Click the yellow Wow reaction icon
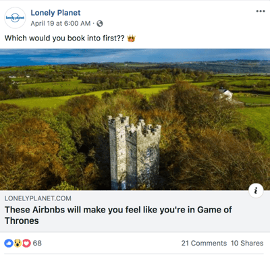 (x=18, y=243)
